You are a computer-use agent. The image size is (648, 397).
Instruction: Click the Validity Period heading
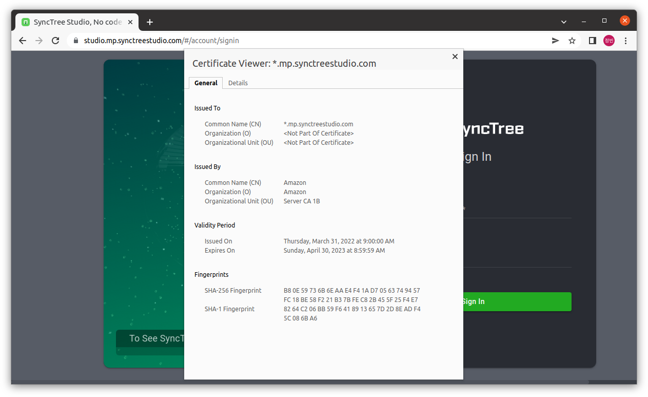(214, 225)
